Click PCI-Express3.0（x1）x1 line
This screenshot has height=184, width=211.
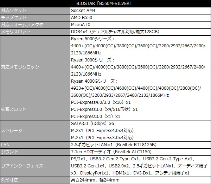96,117
